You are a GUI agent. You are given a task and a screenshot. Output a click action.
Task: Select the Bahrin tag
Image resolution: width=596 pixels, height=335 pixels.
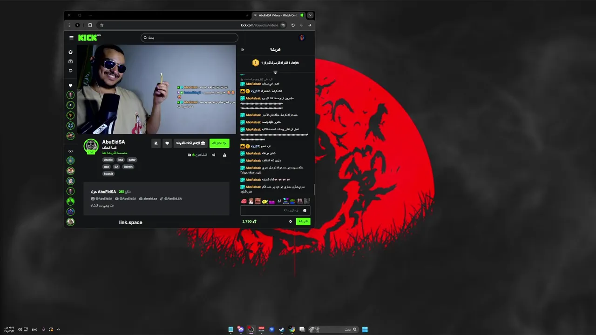128,167
